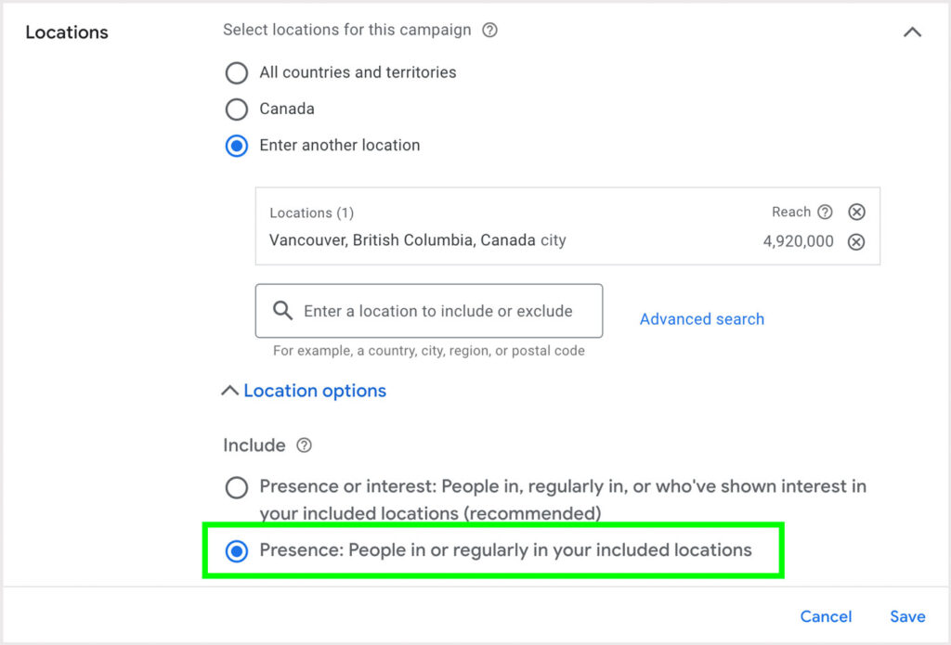This screenshot has height=645, width=951.
Task: Choose the Canada radio button
Action: (x=237, y=109)
